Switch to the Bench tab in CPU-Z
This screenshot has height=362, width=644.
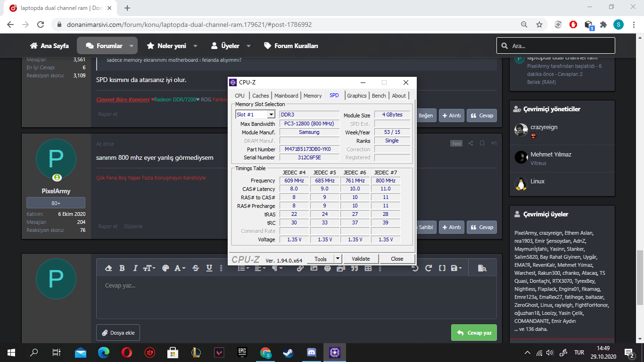pyautogui.click(x=379, y=96)
